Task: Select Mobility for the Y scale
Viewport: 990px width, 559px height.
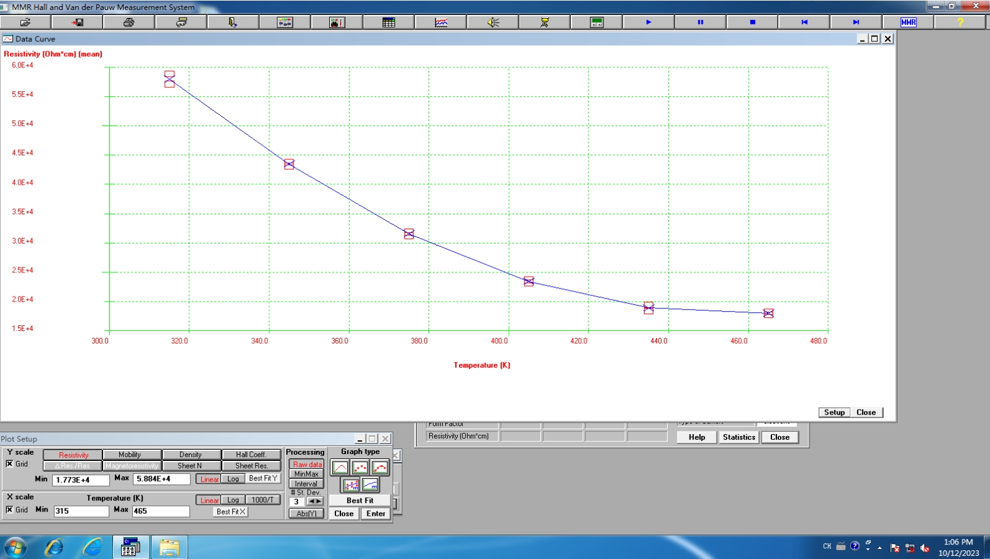Action: click(130, 455)
